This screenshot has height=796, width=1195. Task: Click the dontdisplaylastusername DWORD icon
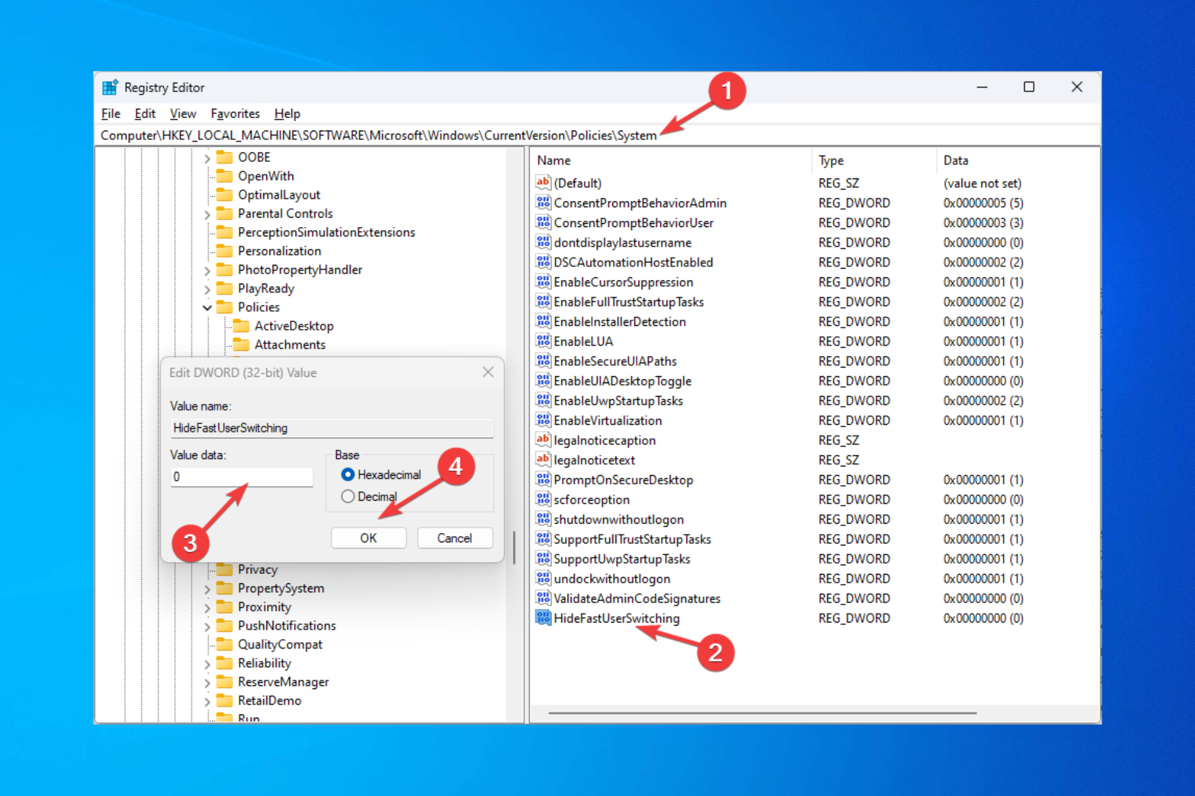[x=543, y=242]
